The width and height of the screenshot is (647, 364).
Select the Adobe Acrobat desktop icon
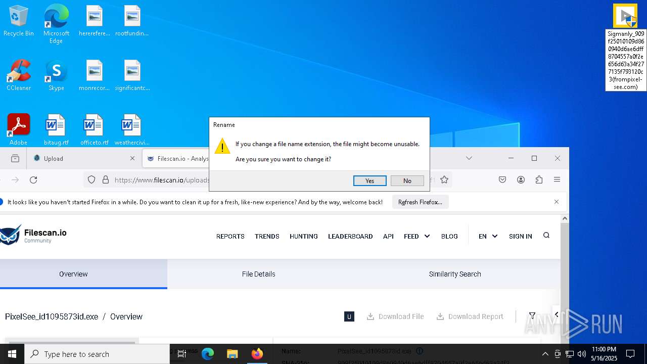coord(19,129)
